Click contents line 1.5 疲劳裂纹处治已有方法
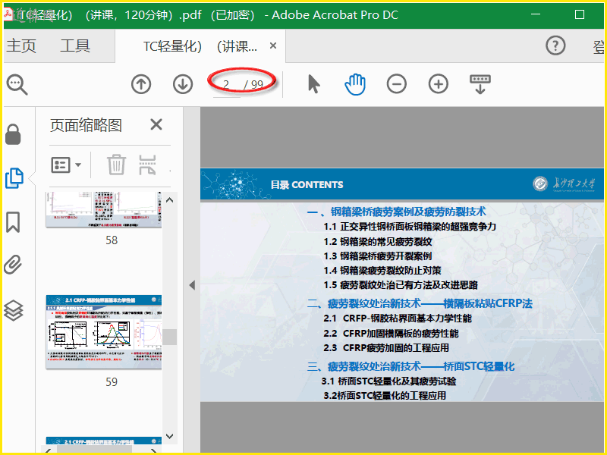607x455 pixels. tap(401, 285)
